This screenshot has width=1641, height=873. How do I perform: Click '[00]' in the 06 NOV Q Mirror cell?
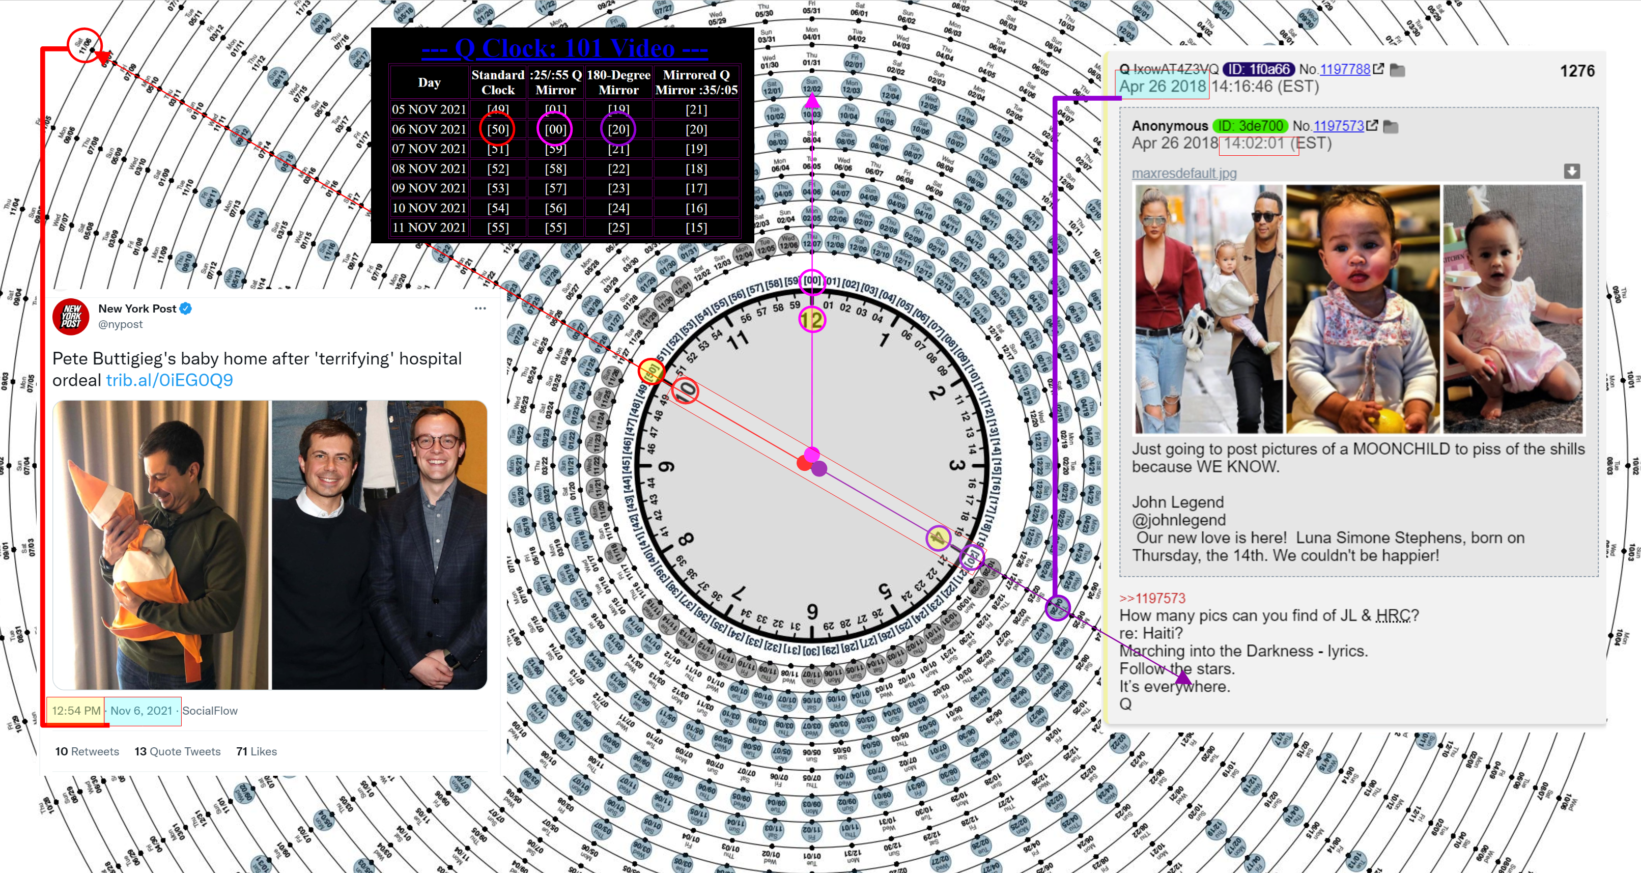pos(555,129)
